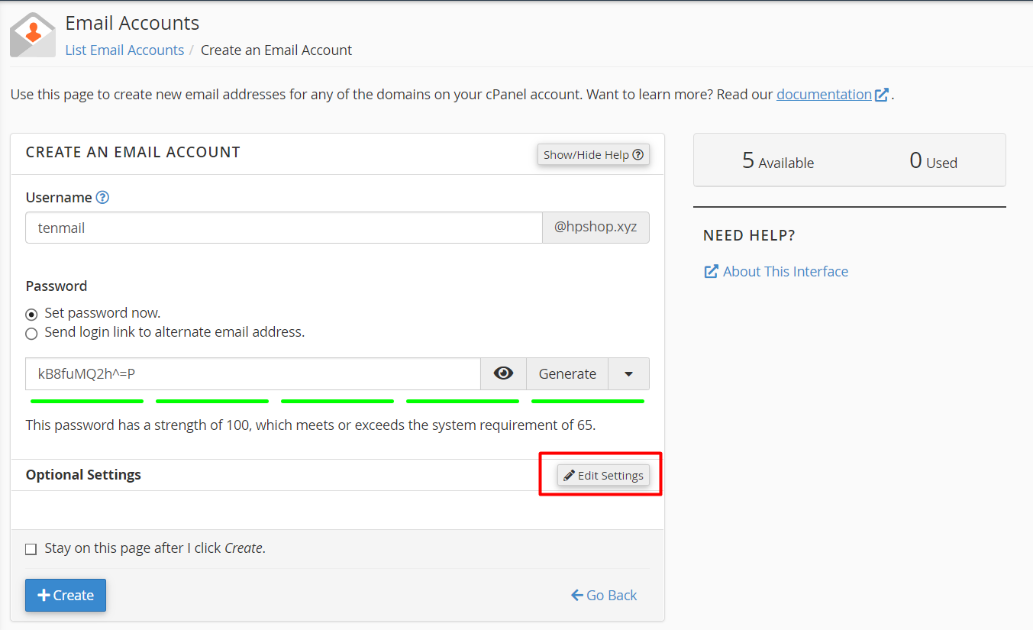
Task: Click the '0 Used' counter text
Action: [933, 160]
